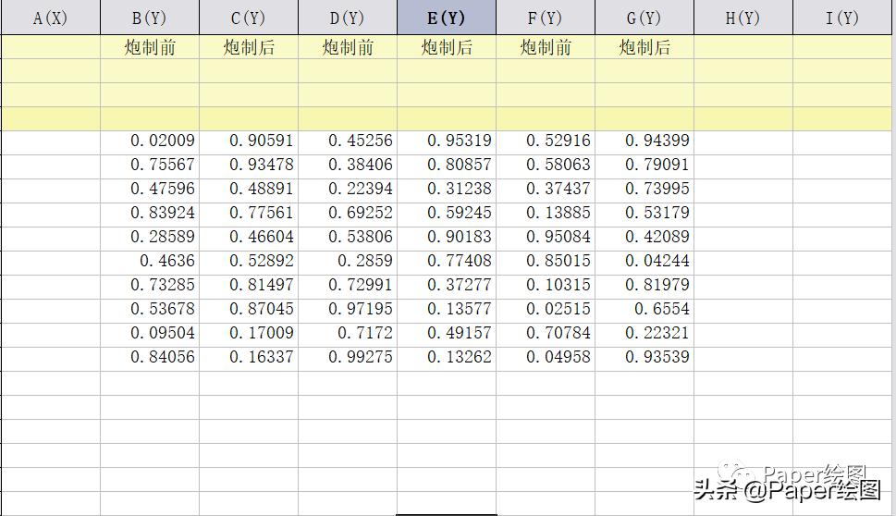The image size is (896, 516).
Task: Select cell containing 0.99275
Action: pyautogui.click(x=348, y=357)
